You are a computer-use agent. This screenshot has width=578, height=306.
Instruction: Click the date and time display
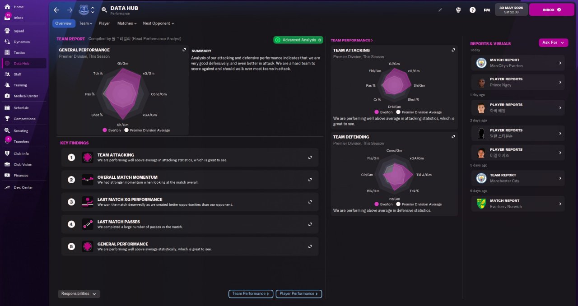point(511,9)
